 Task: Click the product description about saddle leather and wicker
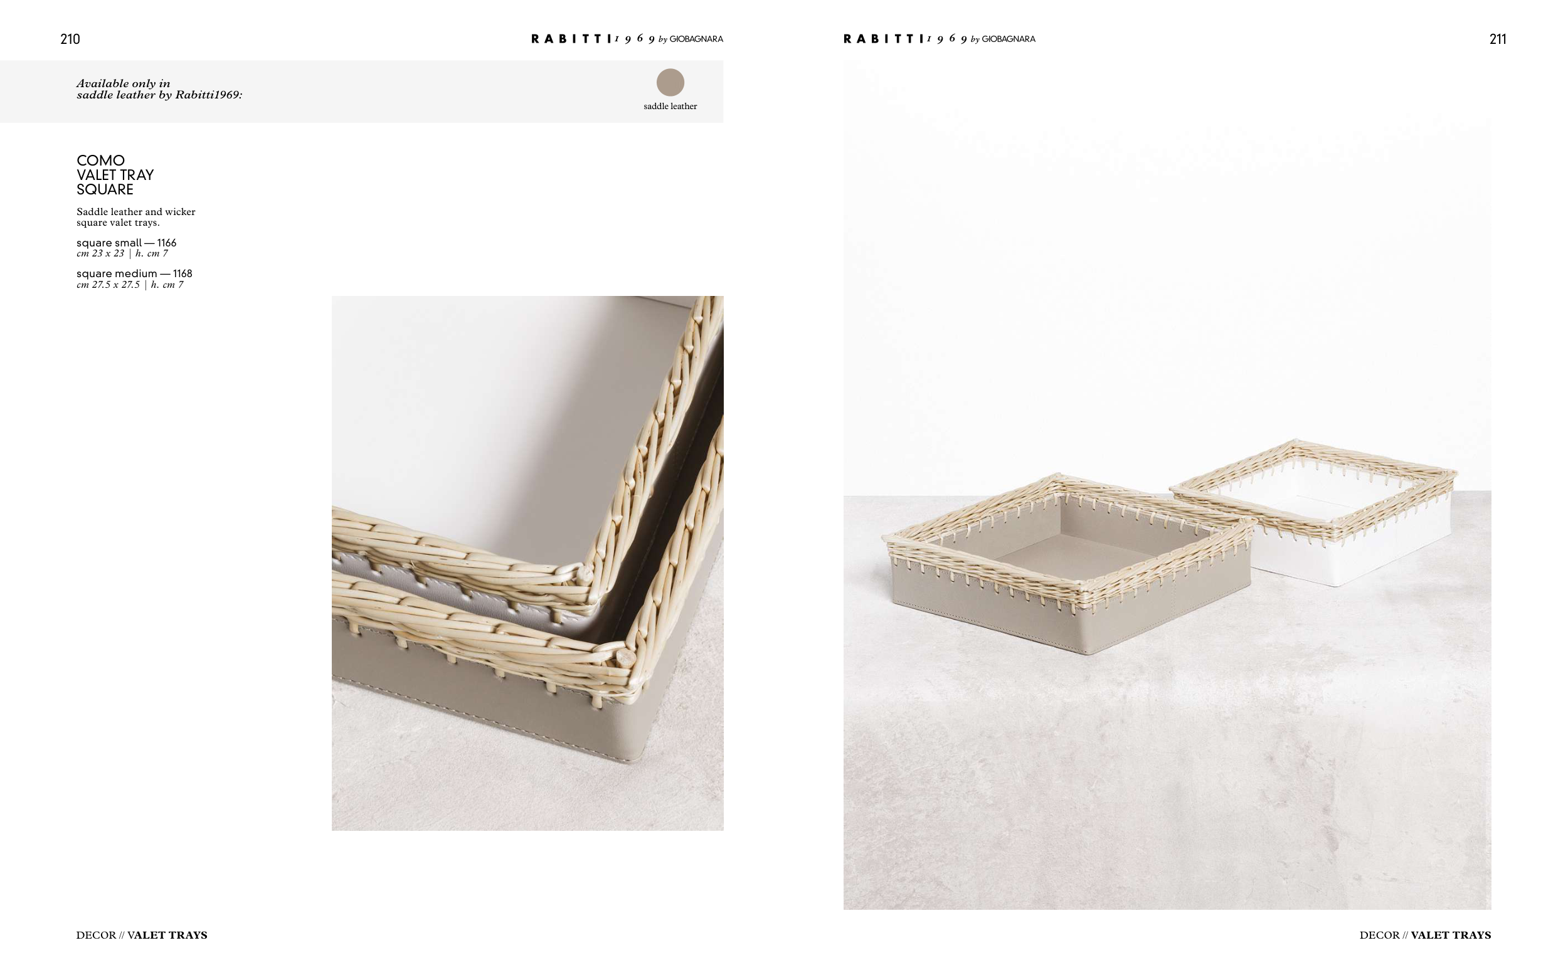(x=136, y=217)
